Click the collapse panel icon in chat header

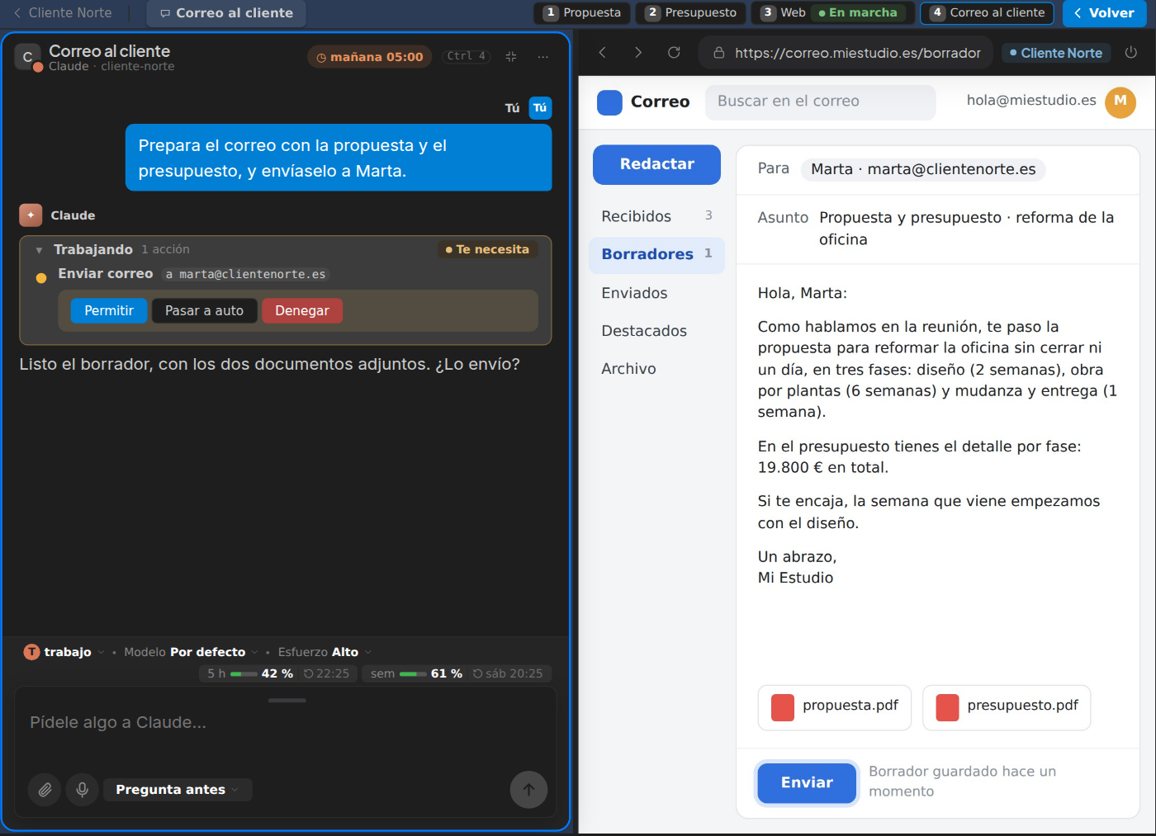pos(511,57)
